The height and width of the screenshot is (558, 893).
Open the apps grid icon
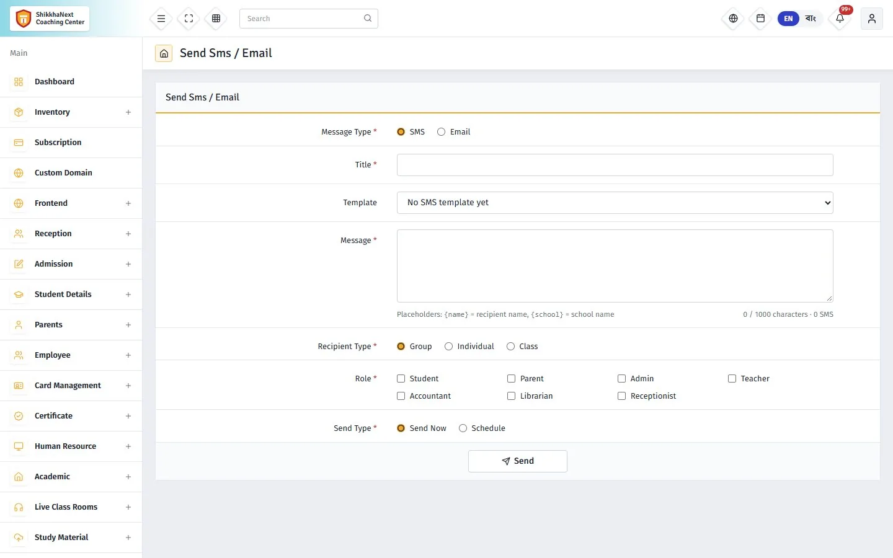tap(216, 19)
